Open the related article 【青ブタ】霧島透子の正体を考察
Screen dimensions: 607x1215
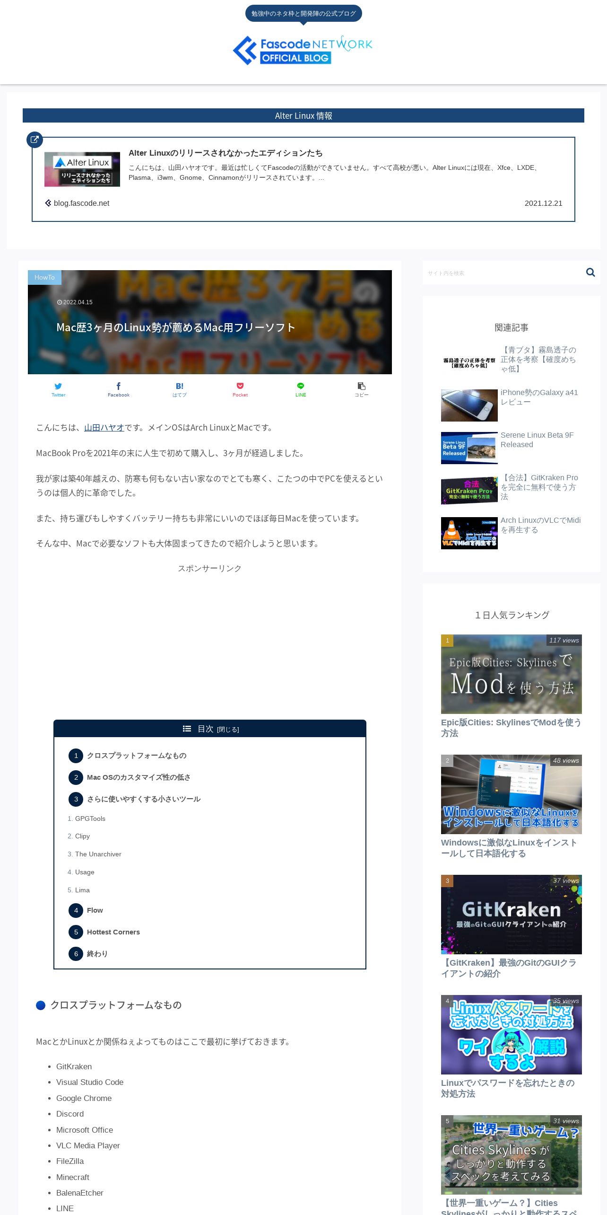pyautogui.click(x=539, y=360)
